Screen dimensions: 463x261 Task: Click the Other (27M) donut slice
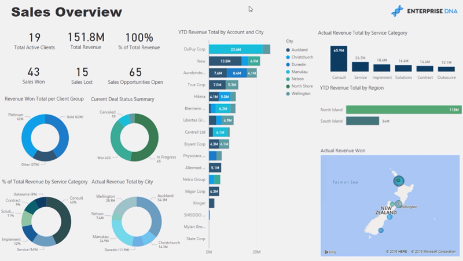(x=45, y=156)
